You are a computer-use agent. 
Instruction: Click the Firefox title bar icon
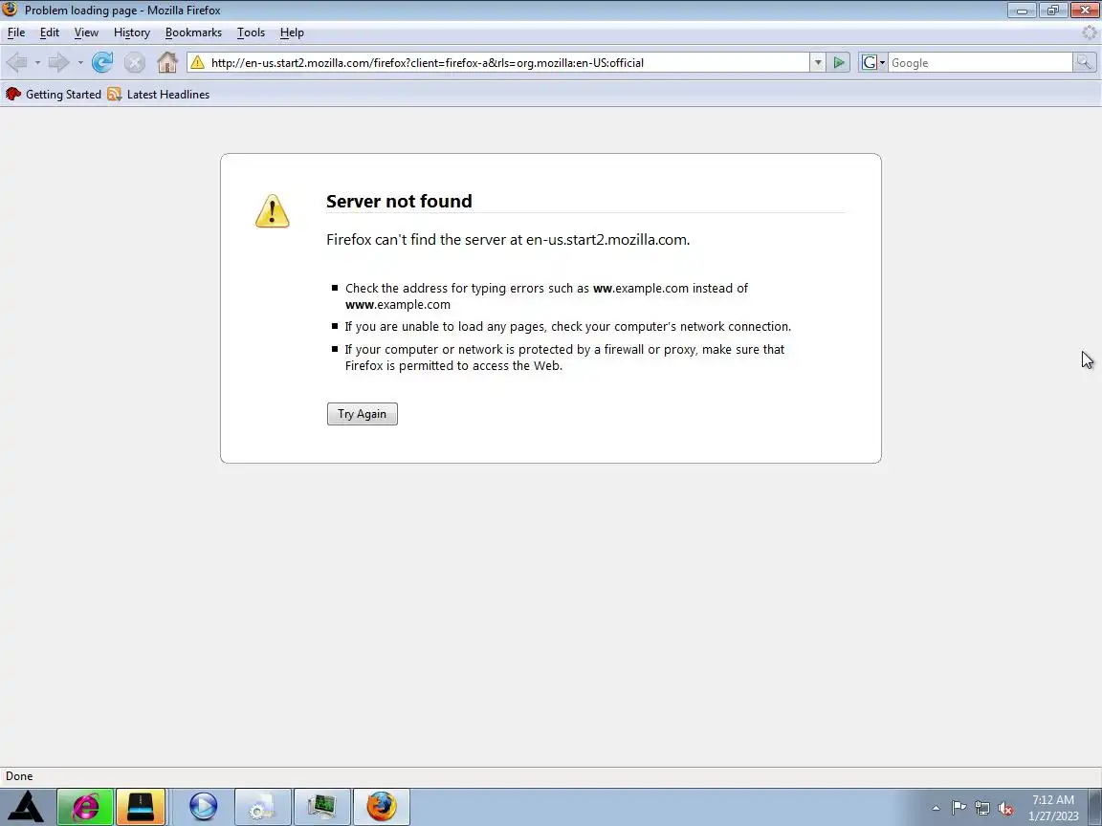point(10,10)
